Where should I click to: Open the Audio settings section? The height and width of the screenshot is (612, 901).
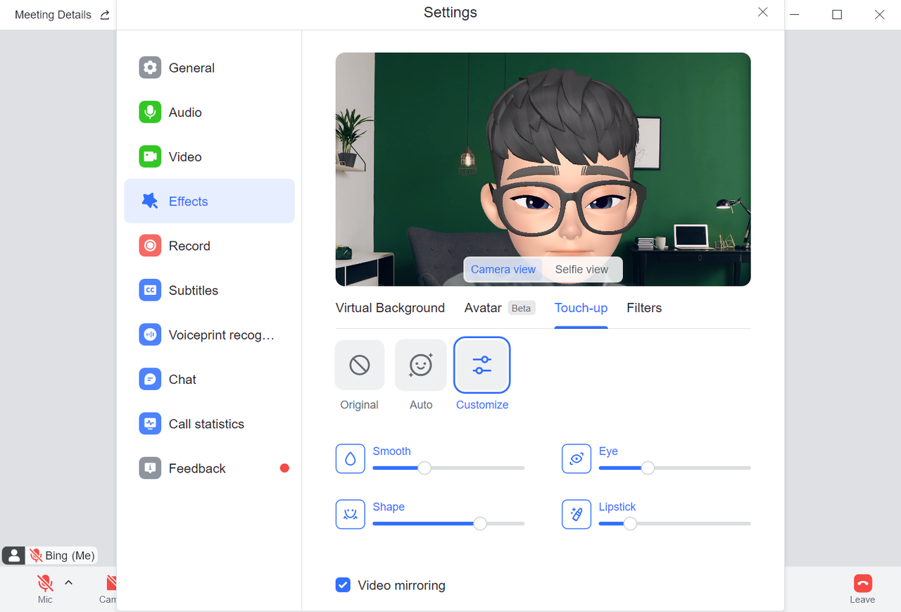pyautogui.click(x=184, y=112)
